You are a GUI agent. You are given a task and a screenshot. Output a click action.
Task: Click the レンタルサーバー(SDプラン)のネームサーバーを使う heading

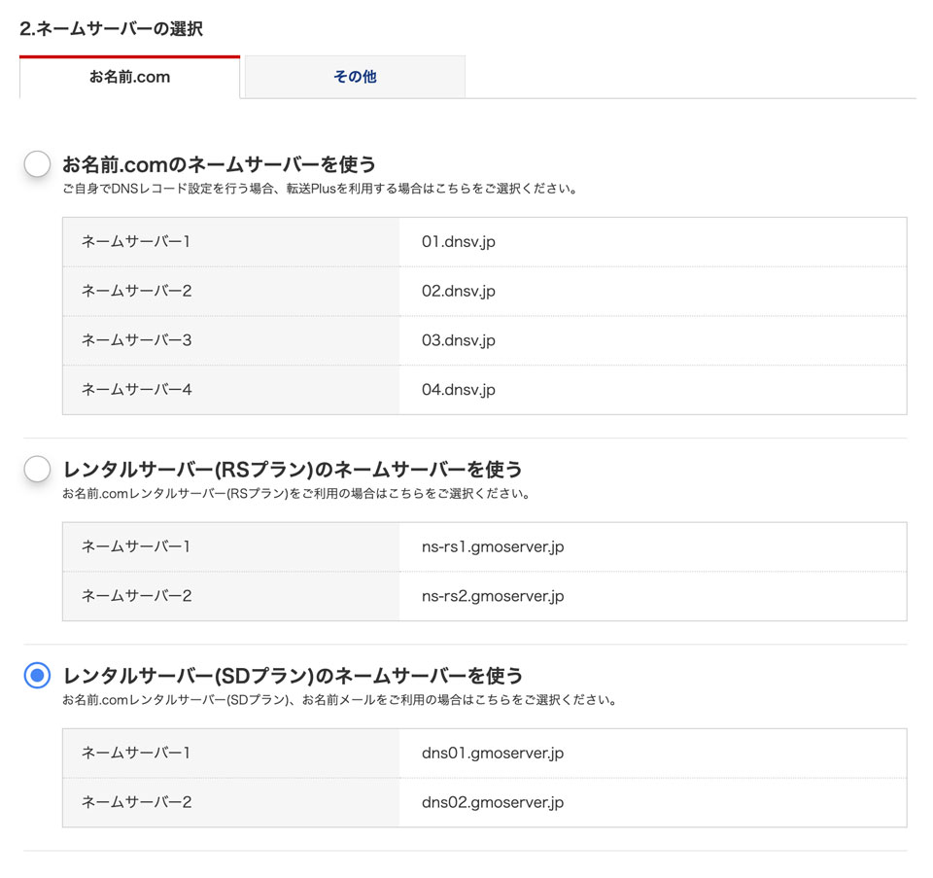[293, 676]
